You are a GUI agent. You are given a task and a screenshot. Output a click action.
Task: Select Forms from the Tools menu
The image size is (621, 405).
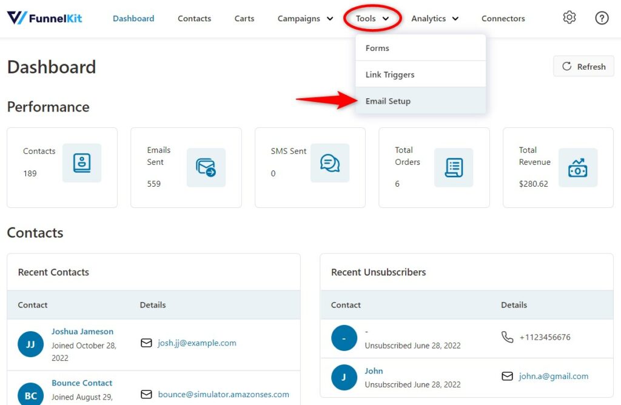coord(421,48)
